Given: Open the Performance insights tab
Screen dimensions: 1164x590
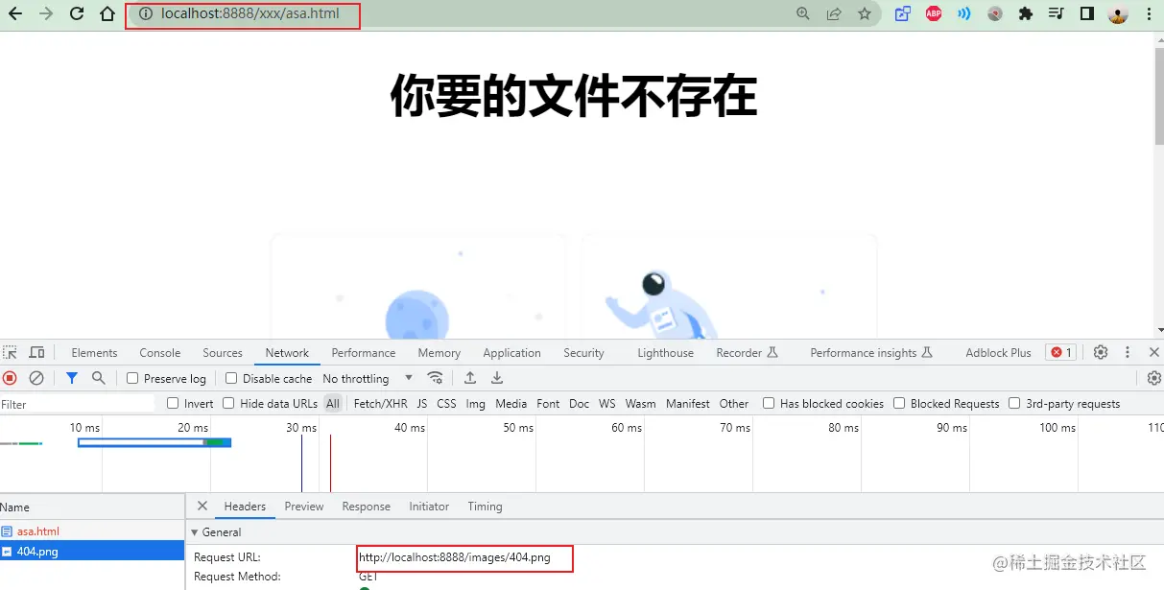Looking at the screenshot, I should 871,353.
